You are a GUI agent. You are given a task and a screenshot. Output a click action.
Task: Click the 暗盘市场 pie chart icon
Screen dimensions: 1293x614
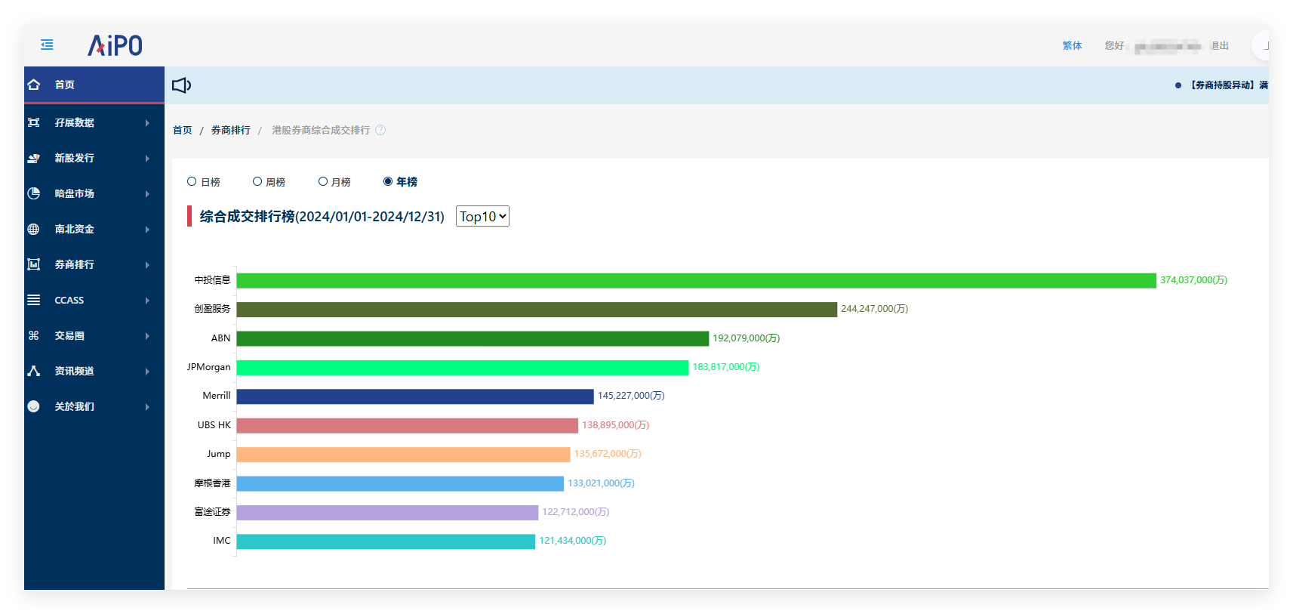point(34,193)
